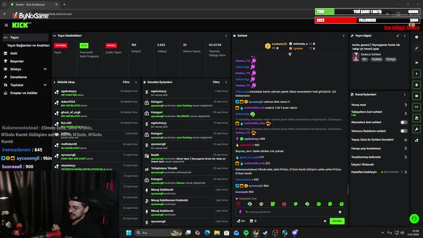This screenshot has width=423, height=238.
Task: Toggle the chat bubble panel icon
Action: 416,96
